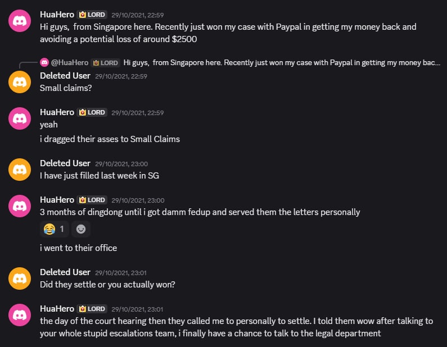The image size is (447, 347).
Task: Click Deleted User username above 'Did they settle'
Action: (x=65, y=272)
